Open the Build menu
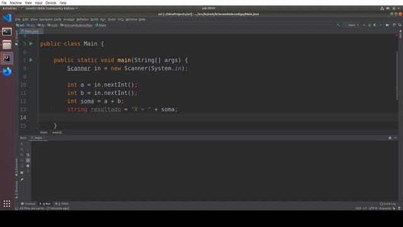The image size is (403, 227). [94, 20]
